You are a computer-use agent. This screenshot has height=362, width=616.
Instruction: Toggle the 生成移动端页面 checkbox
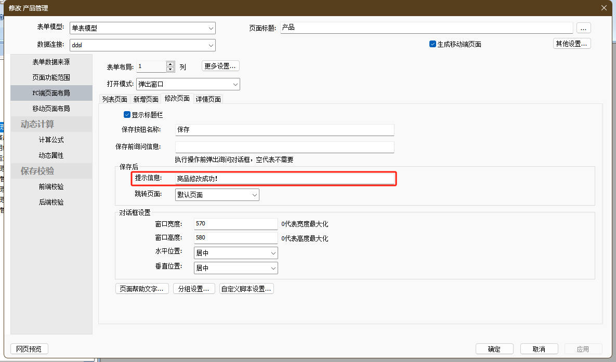click(432, 44)
